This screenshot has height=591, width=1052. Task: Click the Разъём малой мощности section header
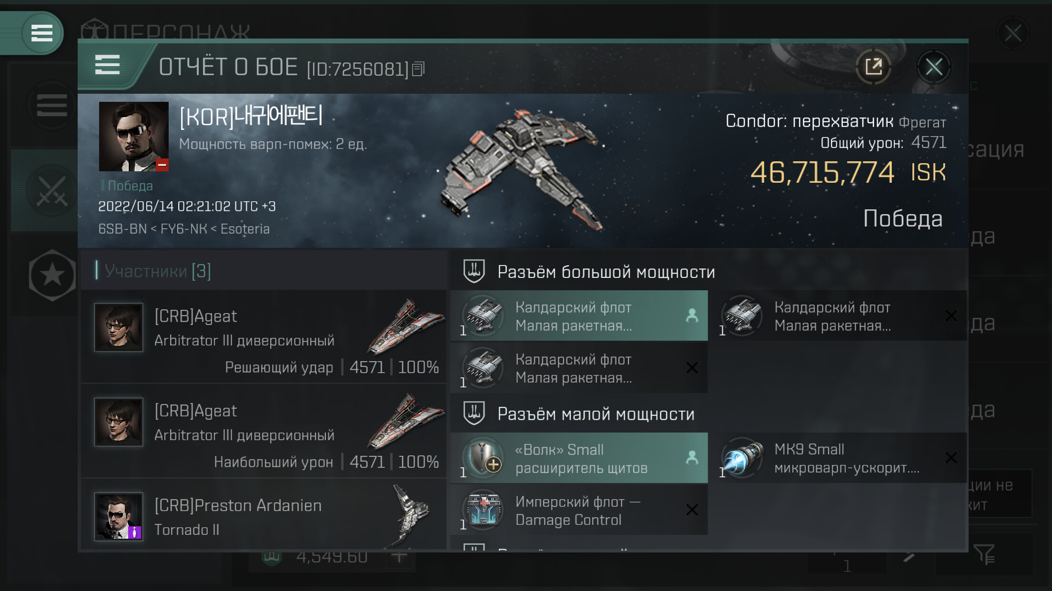(596, 414)
